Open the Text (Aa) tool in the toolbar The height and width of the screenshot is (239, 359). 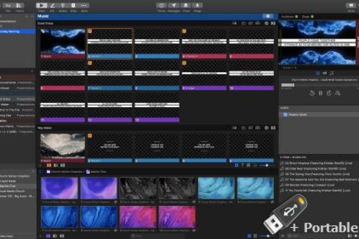pos(8,6)
